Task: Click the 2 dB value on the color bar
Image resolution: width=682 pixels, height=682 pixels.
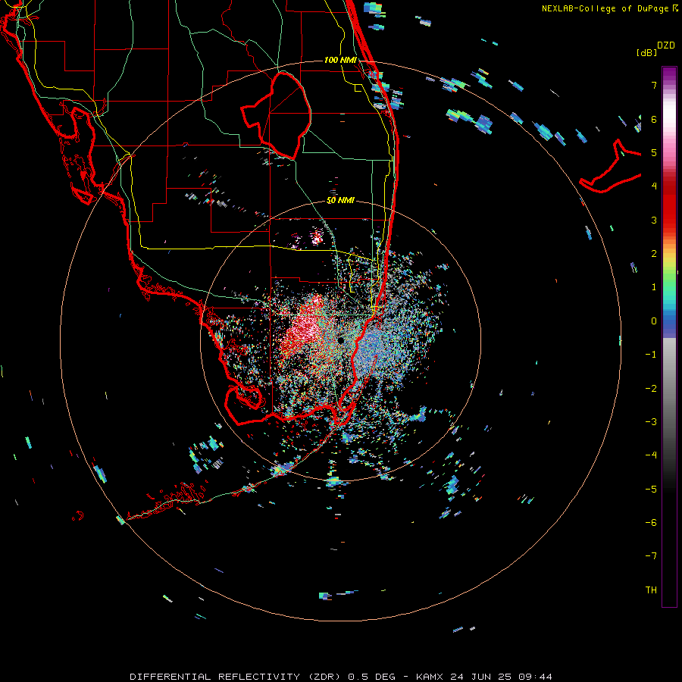Action: pyautogui.click(x=654, y=254)
